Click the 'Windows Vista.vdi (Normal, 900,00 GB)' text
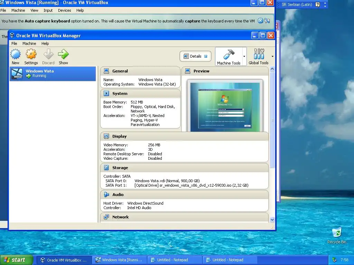The height and width of the screenshot is (265, 354). [x=167, y=181]
